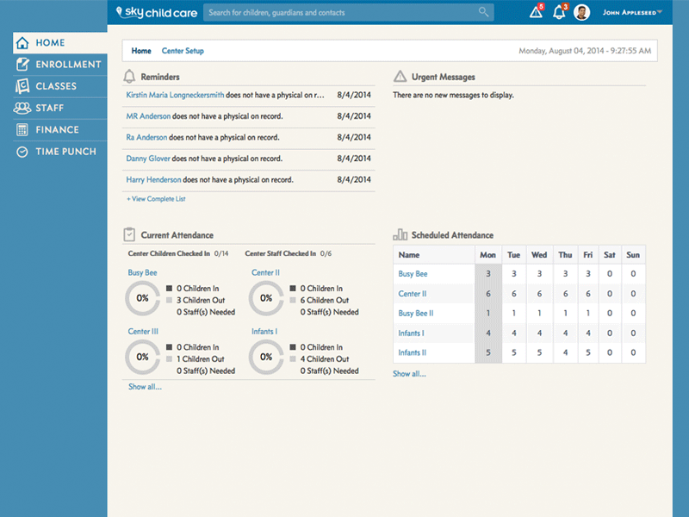The width and height of the screenshot is (689, 517).
Task: Open notifications bell showing 3 alerts
Action: 559,11
